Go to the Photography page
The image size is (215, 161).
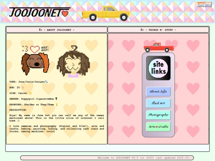click(x=158, y=115)
